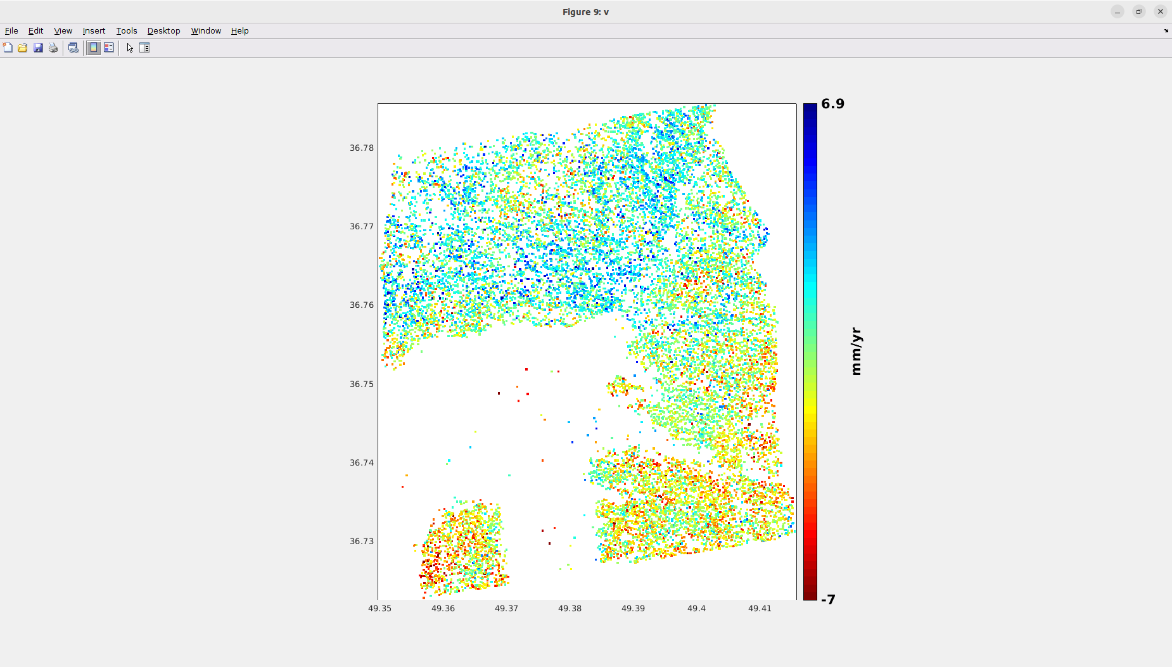Close the Figure 9 window
Screen dimensions: 1172x667
tap(1161, 11)
